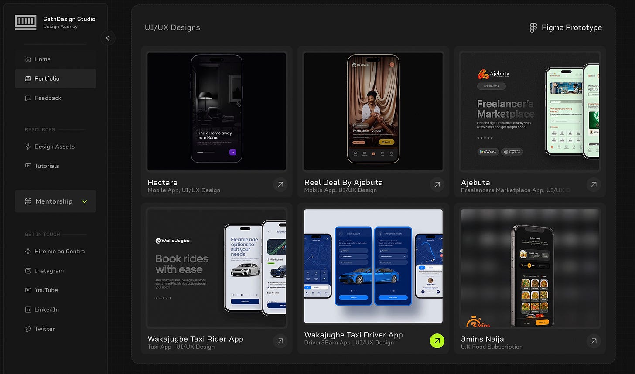Viewport: 635px width, 374px height.
Task: Click the Feedback chat bubble icon
Action: pos(28,98)
